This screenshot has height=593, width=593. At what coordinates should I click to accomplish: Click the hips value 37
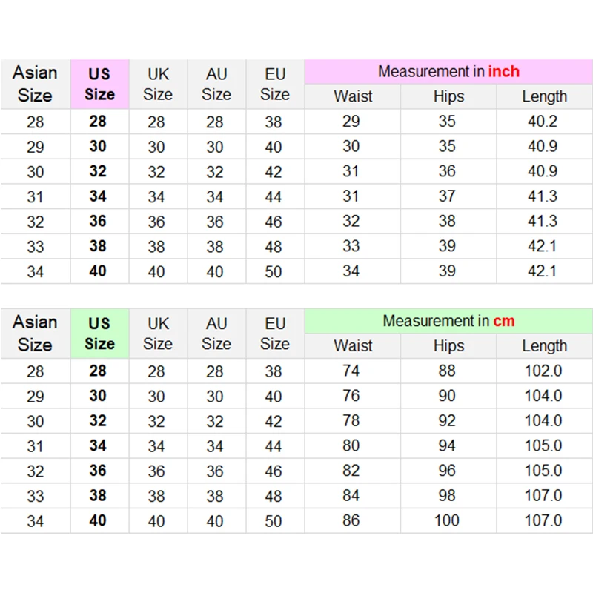point(447,196)
